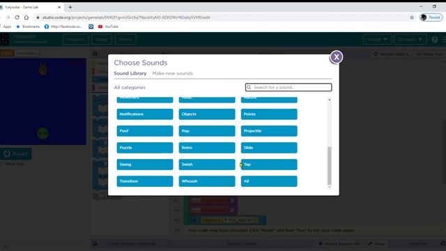This screenshot has width=446, height=251.
Task: Open the Retro sound category
Action: pos(207,148)
